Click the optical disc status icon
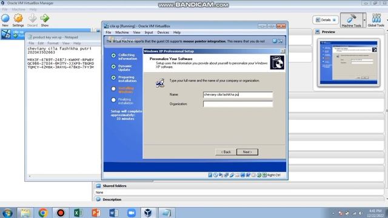The image size is (388, 218). [x=216, y=175]
